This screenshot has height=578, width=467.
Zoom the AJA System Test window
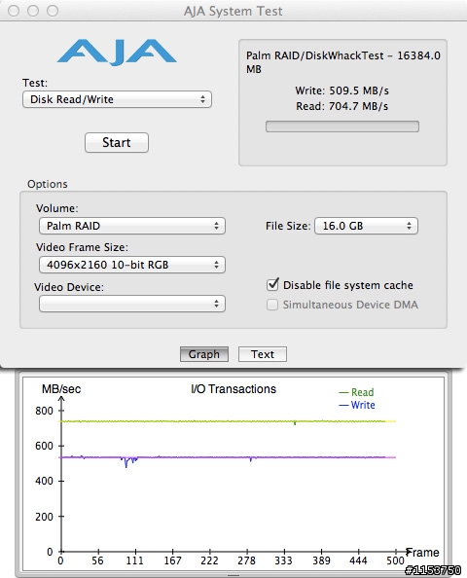[53, 11]
